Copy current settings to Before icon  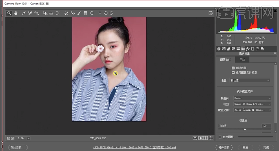tap(206, 138)
